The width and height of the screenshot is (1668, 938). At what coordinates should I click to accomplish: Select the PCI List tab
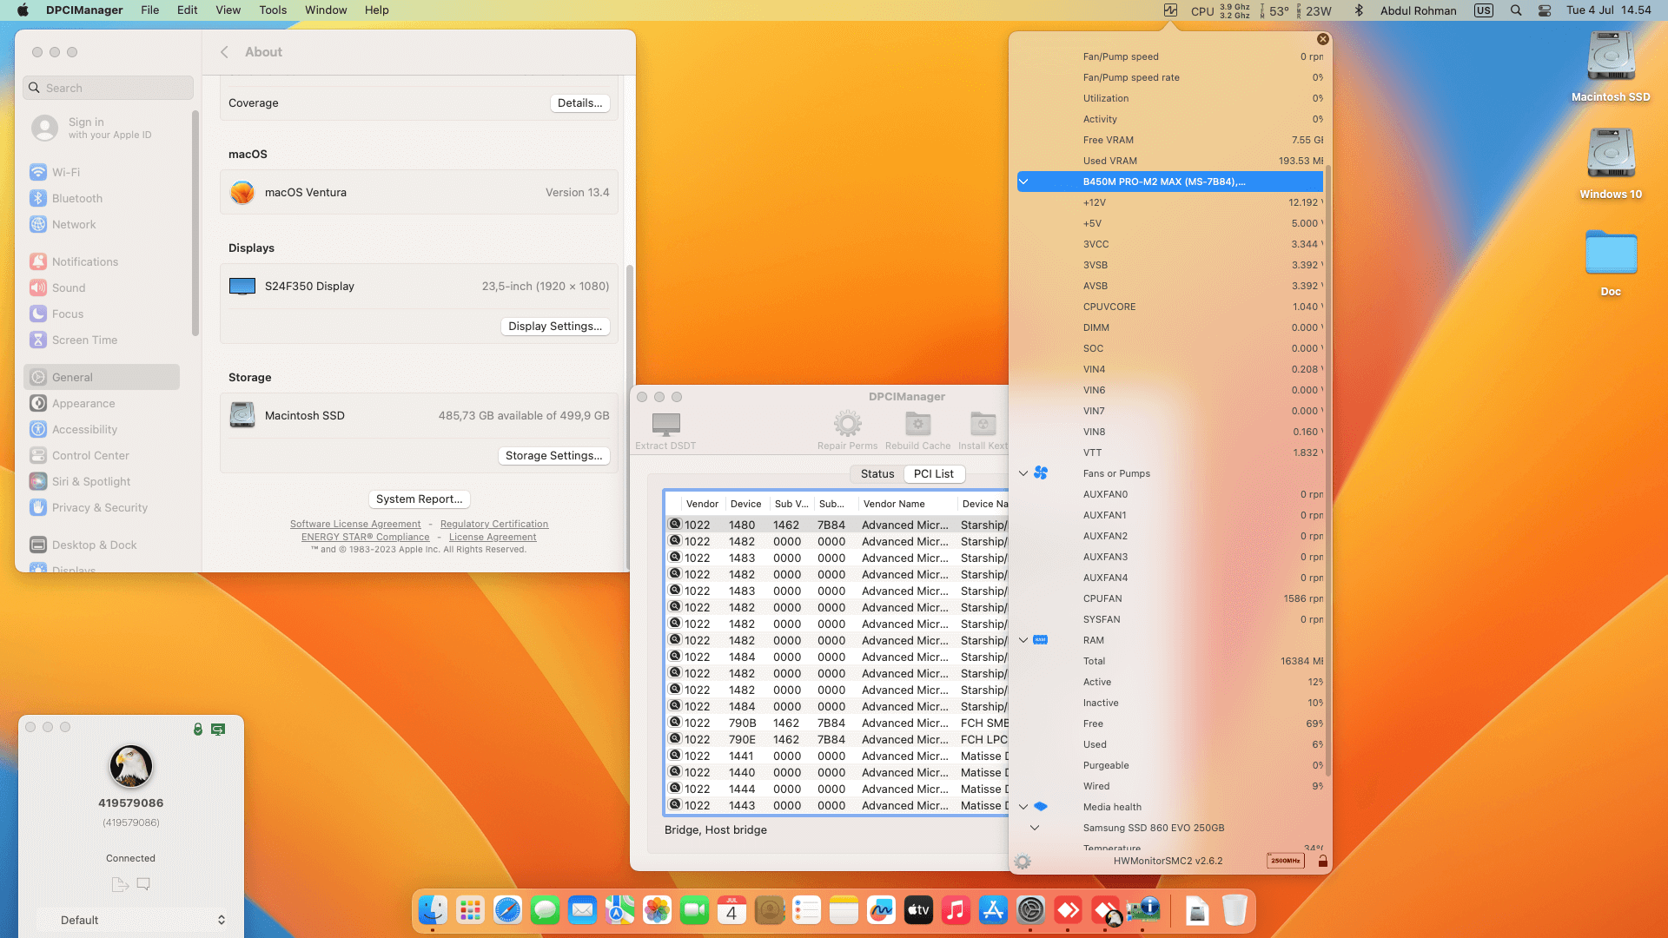pyautogui.click(x=933, y=474)
